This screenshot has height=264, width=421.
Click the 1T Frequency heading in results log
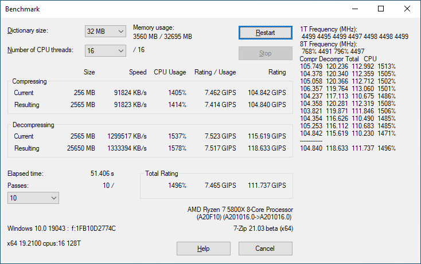coord(329,29)
